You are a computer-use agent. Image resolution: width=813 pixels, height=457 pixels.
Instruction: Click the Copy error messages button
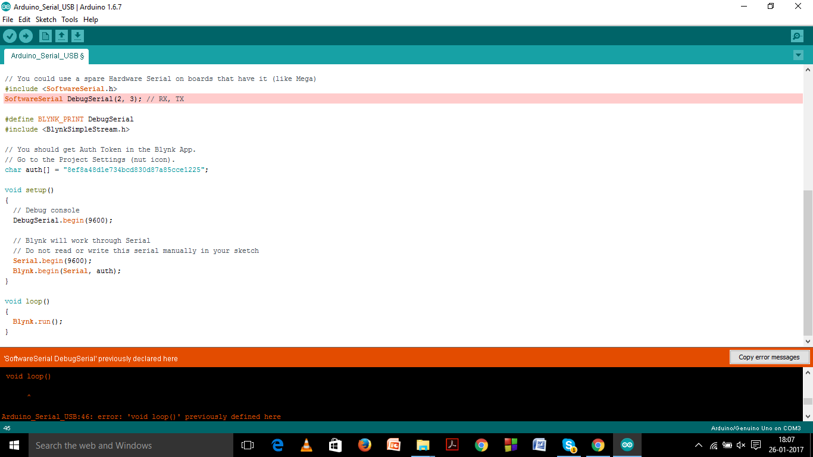(x=769, y=357)
